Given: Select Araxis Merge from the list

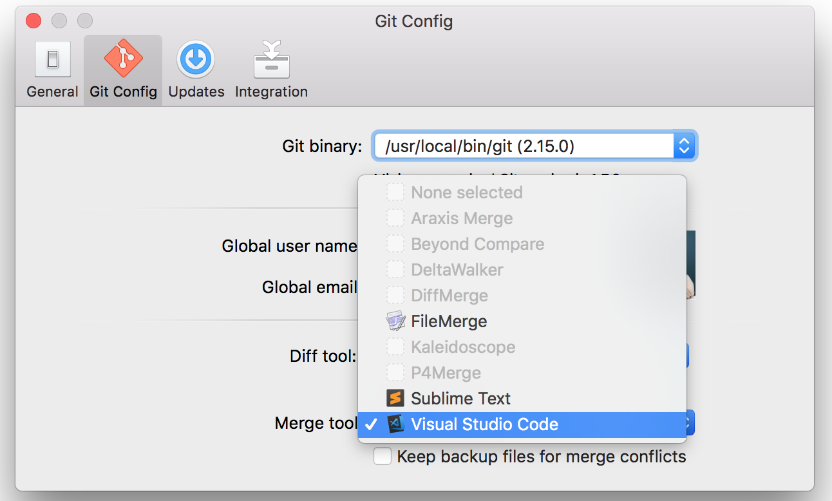Looking at the screenshot, I should click(461, 218).
